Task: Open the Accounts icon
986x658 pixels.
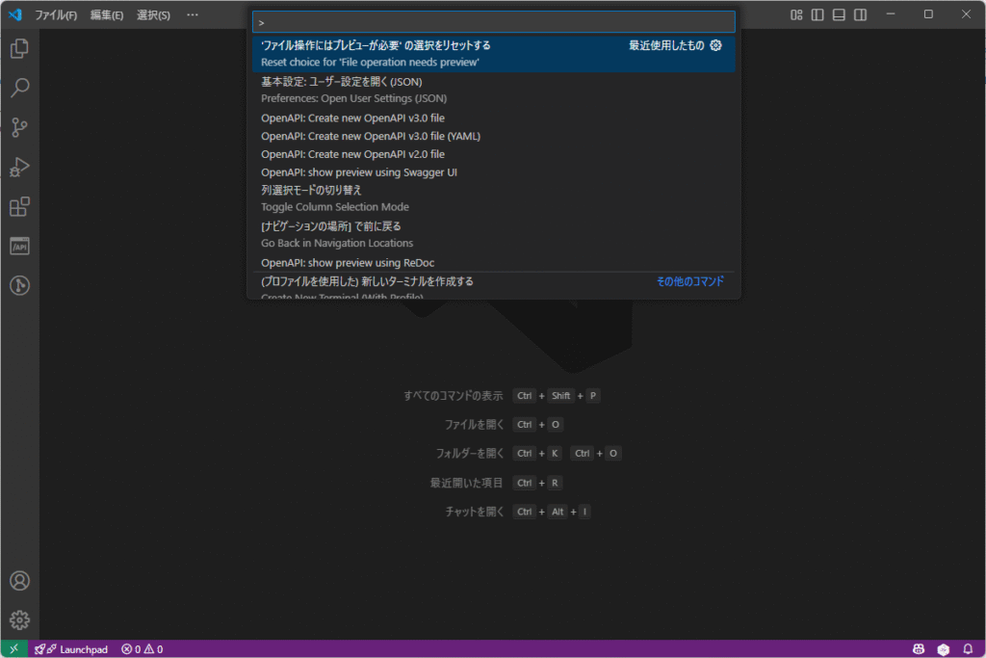Action: pos(19,581)
